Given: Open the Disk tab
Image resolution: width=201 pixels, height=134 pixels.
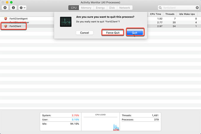Looking at the screenshot, I should (x=112, y=8).
